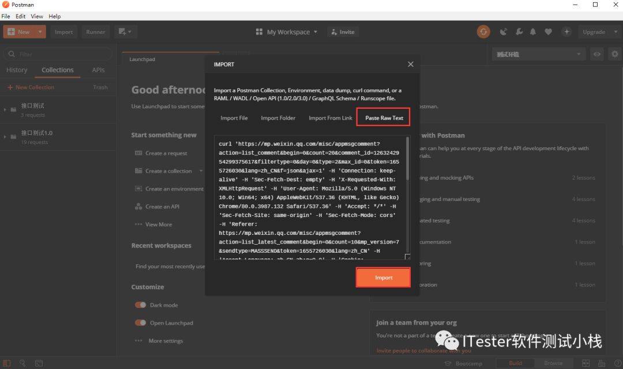Click the My Workspace grid icon
623x369 pixels.
259,32
